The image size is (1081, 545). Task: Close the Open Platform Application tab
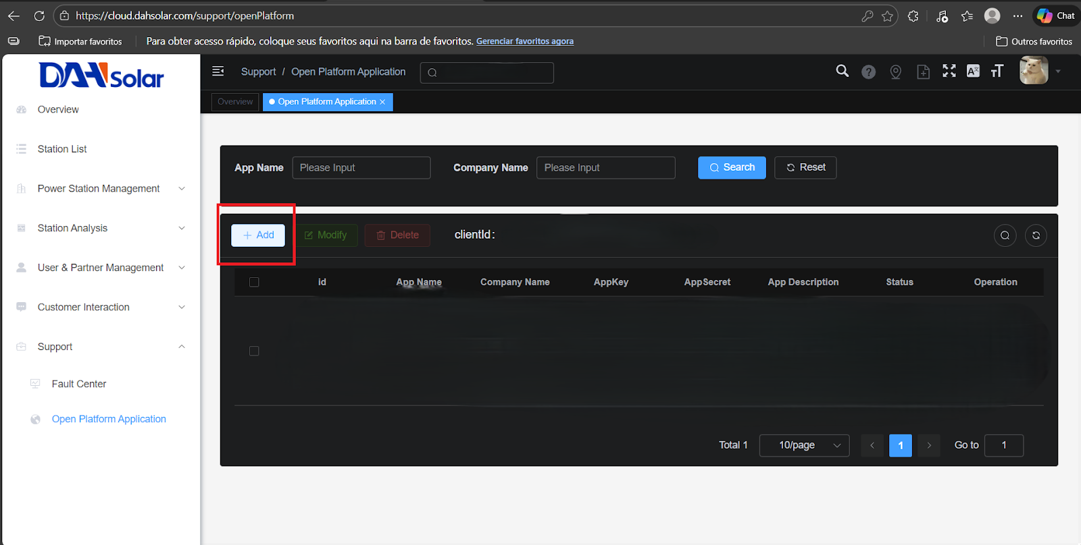pos(382,102)
